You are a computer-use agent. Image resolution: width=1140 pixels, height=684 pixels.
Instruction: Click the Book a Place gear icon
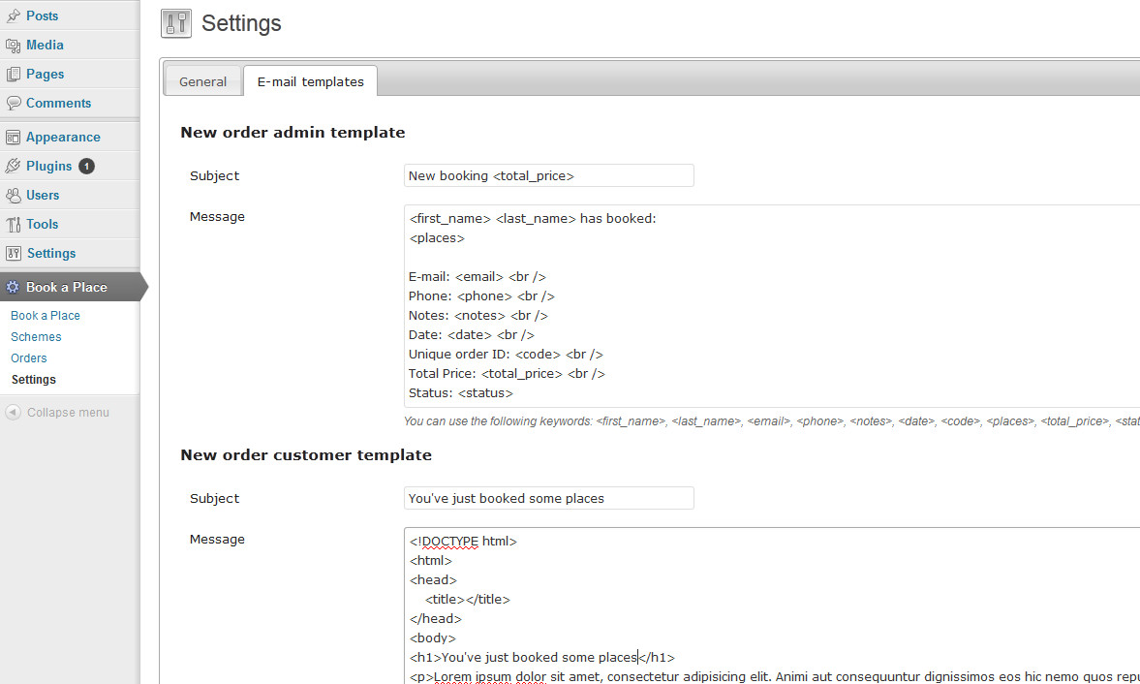click(x=14, y=287)
